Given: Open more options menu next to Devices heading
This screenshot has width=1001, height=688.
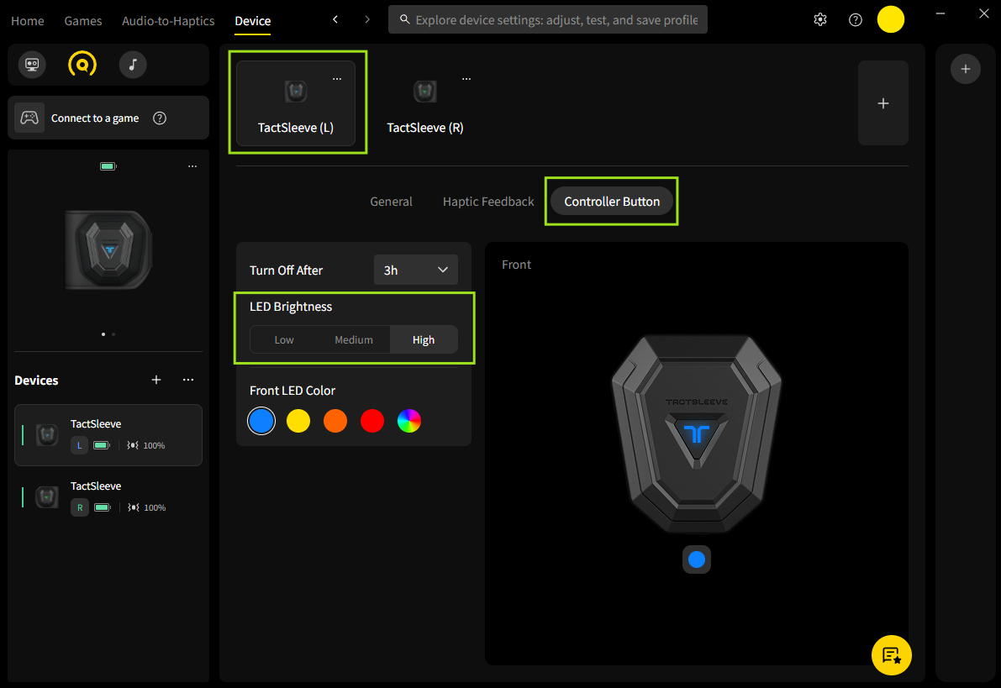Looking at the screenshot, I should click(x=187, y=380).
